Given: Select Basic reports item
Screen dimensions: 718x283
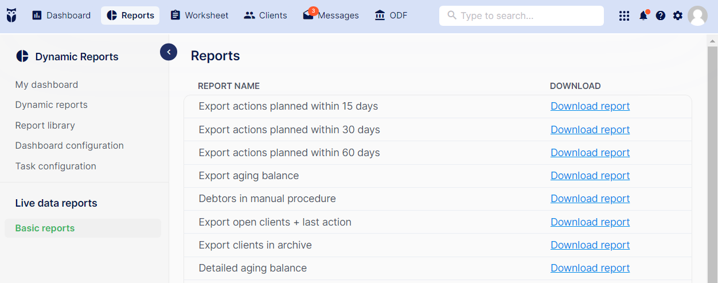Looking at the screenshot, I should click(83, 228).
